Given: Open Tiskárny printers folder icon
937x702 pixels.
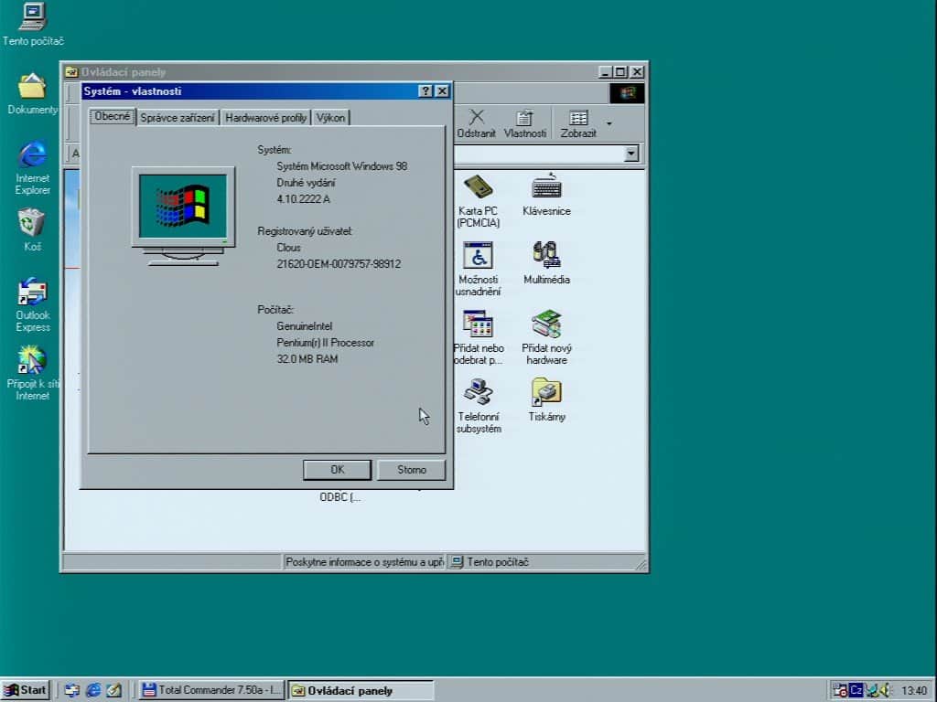Looking at the screenshot, I should (546, 400).
